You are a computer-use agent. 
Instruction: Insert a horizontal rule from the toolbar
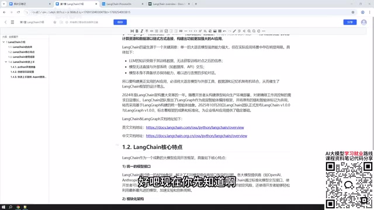coord(186,31)
